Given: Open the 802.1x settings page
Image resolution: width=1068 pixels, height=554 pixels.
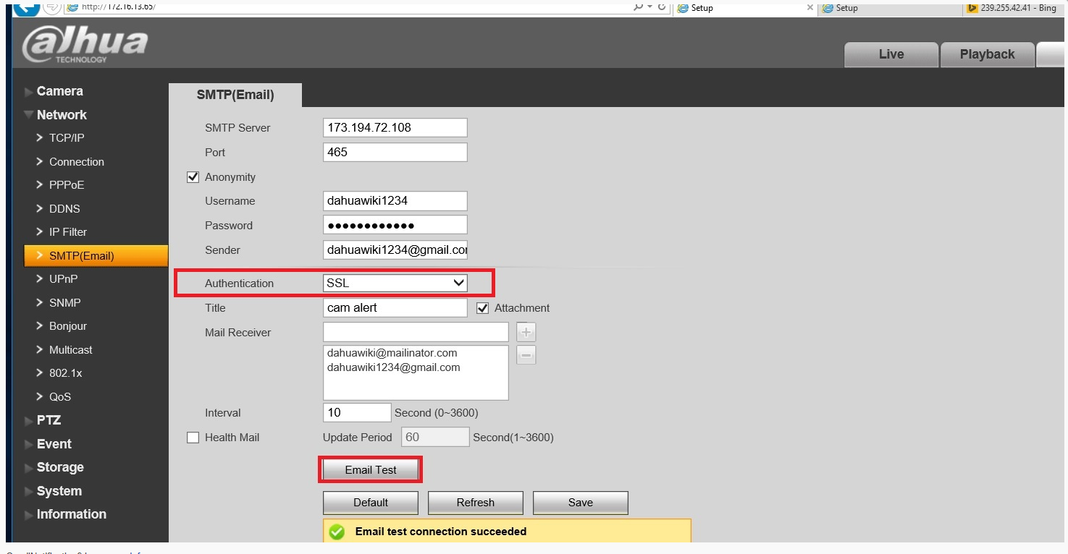Looking at the screenshot, I should 64,373.
